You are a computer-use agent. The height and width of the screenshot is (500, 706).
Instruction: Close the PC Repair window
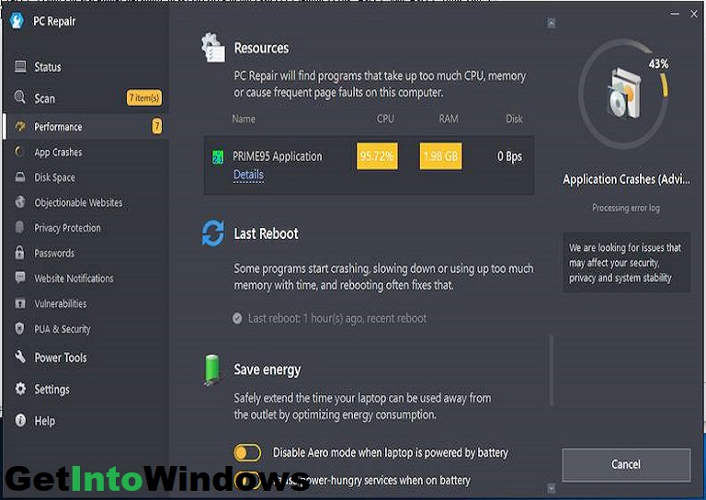pos(694,14)
